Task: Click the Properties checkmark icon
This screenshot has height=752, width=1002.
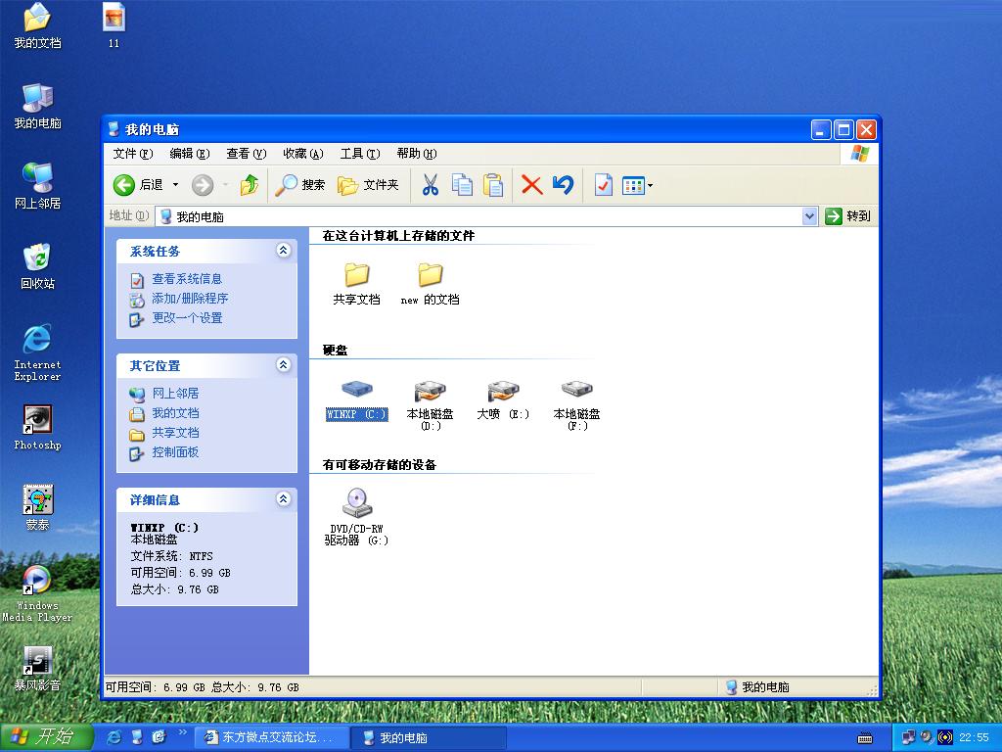Action: coord(603,185)
